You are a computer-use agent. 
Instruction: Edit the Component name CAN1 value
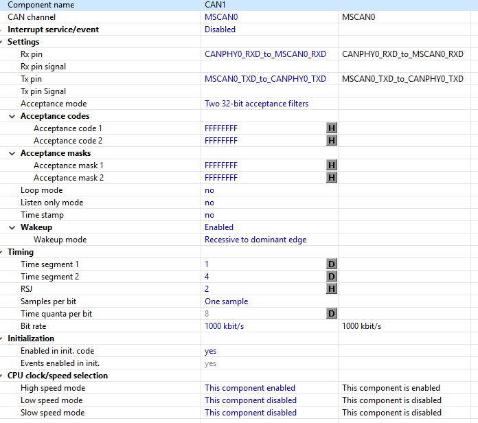coord(215,5)
